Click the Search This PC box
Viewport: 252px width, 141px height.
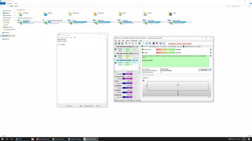pos(240,6)
